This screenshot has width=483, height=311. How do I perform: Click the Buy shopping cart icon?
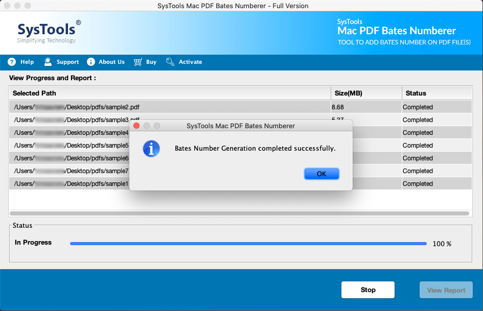point(137,62)
